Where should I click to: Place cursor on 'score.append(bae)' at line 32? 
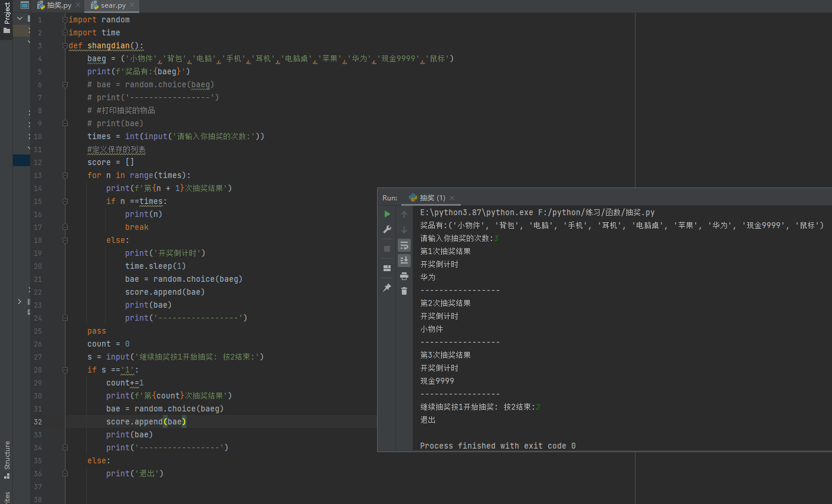point(146,421)
